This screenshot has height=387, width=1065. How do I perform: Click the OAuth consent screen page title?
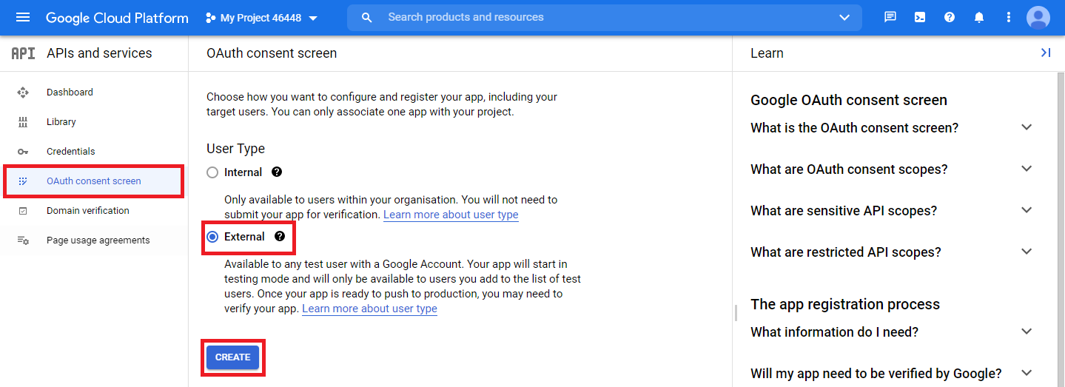point(272,53)
